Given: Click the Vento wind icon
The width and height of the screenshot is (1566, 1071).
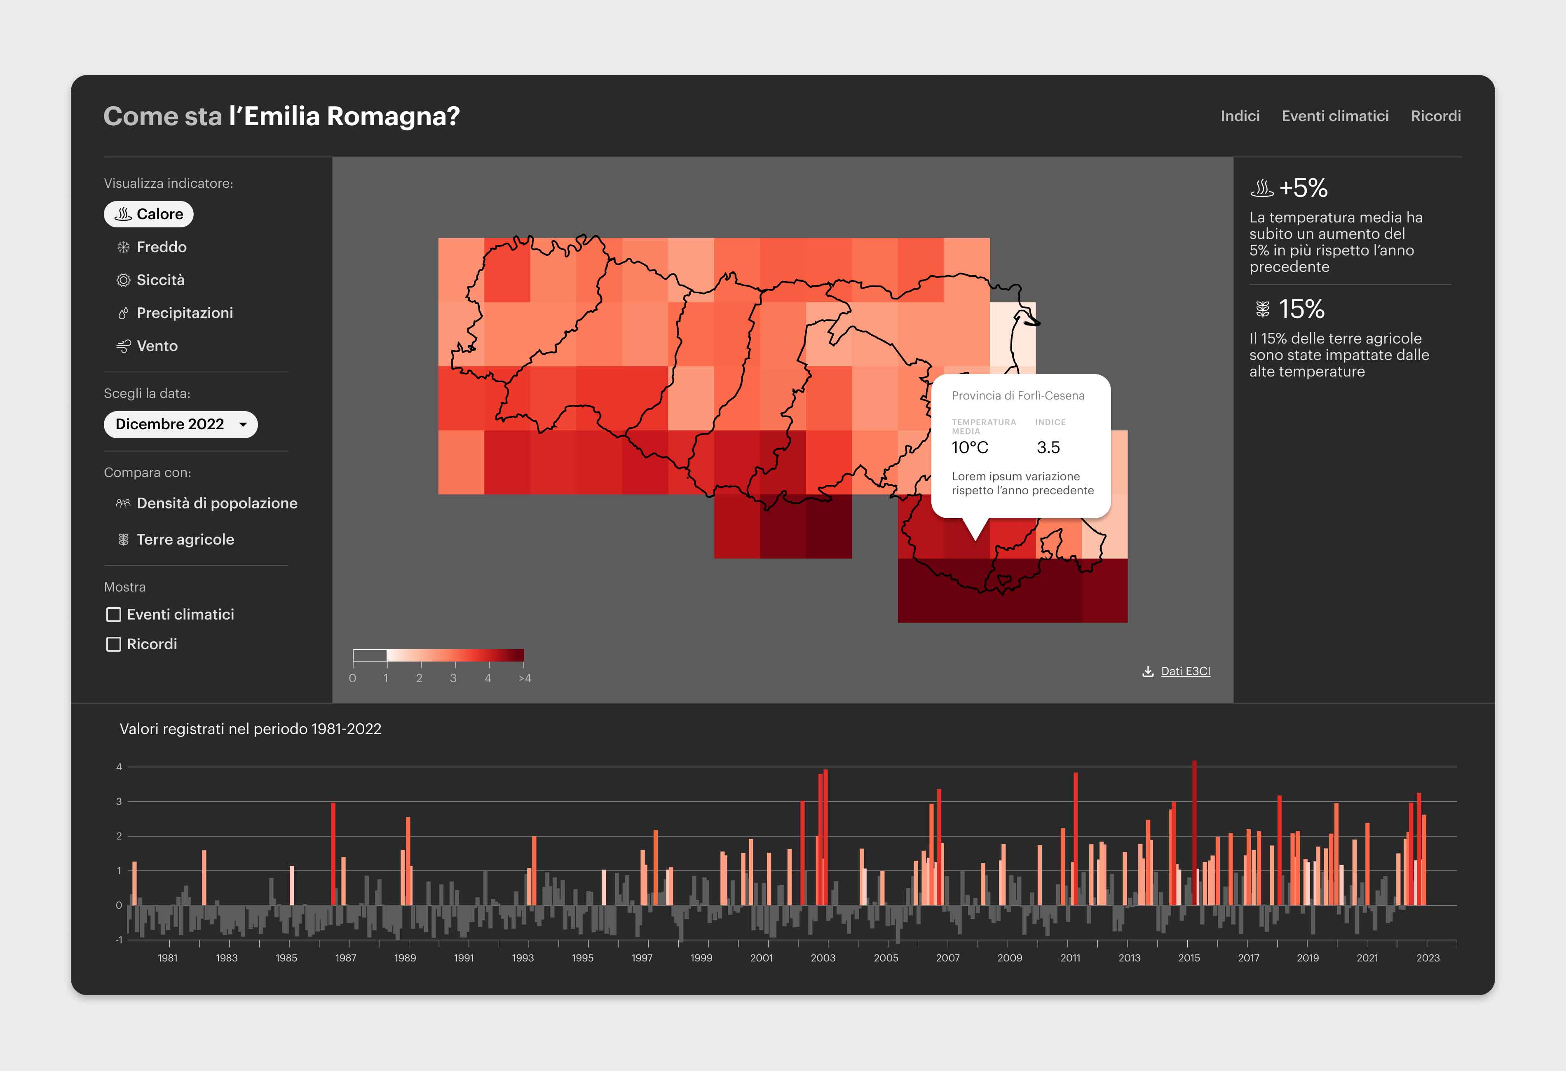Looking at the screenshot, I should click(123, 346).
